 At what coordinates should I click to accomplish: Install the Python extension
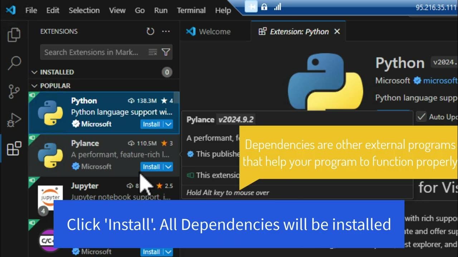(x=151, y=124)
